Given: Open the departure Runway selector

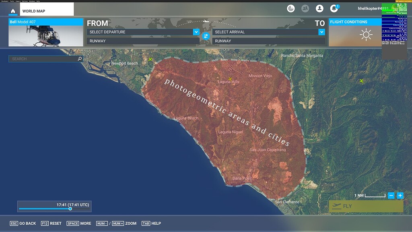Looking at the screenshot, I should (143, 41).
